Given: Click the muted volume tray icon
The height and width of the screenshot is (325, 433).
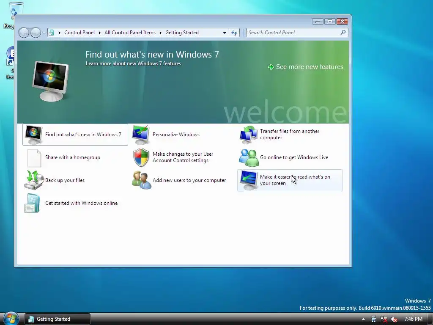Looking at the screenshot, I should (x=394, y=319).
